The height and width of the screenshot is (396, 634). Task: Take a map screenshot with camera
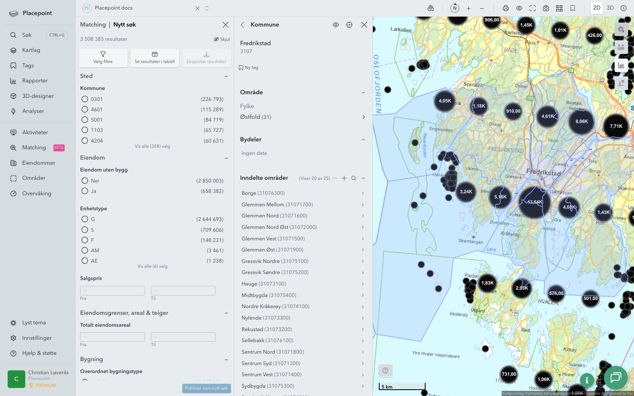pos(546,8)
